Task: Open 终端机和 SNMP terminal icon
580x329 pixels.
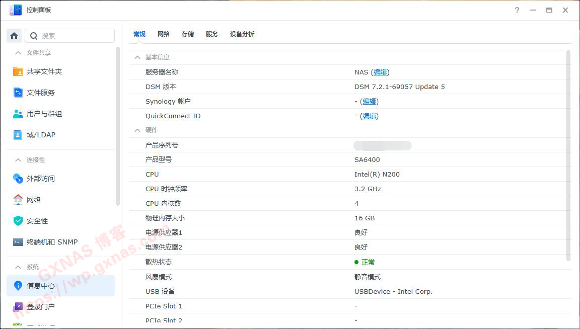Action: tap(18, 242)
